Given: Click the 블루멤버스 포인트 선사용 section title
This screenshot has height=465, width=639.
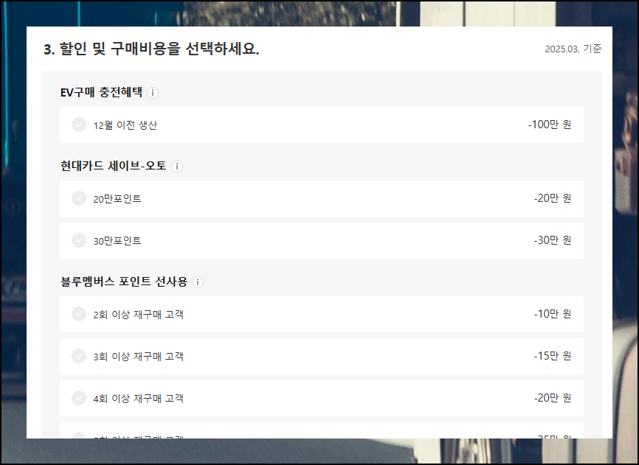Looking at the screenshot, I should pos(124,282).
